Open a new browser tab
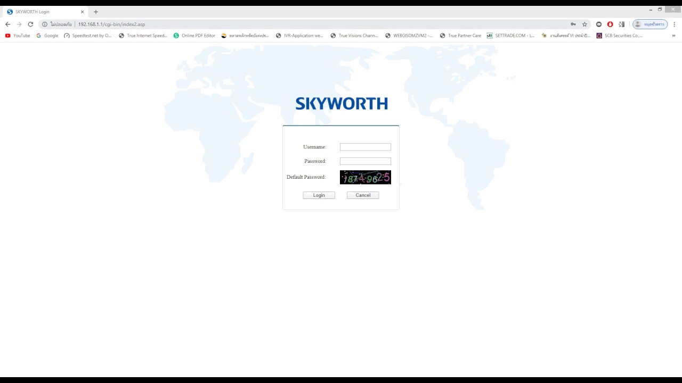The image size is (682, 383). click(96, 12)
